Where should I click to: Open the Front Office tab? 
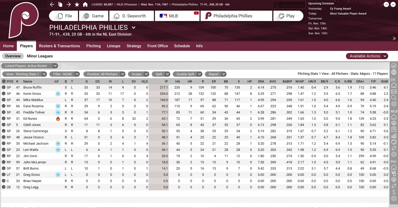158,46
